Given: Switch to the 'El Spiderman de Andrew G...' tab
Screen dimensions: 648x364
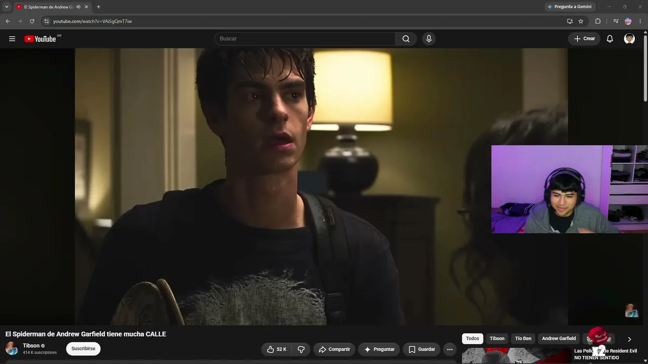Looking at the screenshot, I should [x=49, y=7].
